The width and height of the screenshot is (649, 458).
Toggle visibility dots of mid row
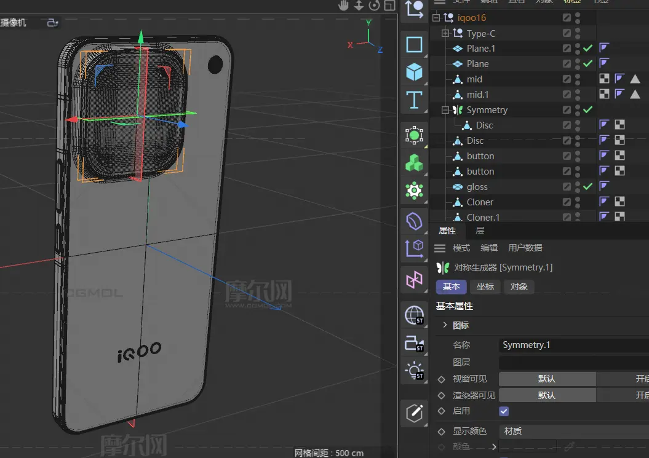578,79
